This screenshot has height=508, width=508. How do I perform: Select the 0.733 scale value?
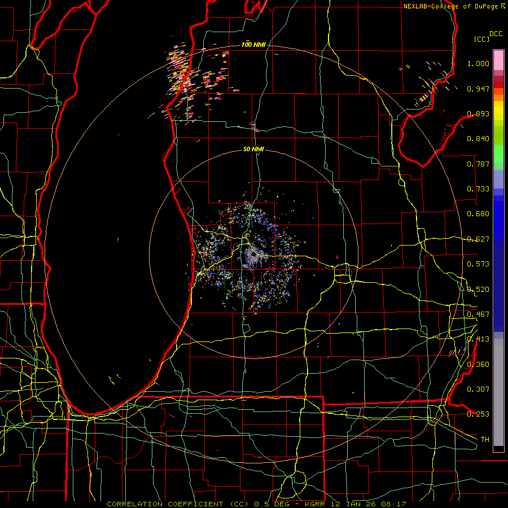tap(478, 189)
